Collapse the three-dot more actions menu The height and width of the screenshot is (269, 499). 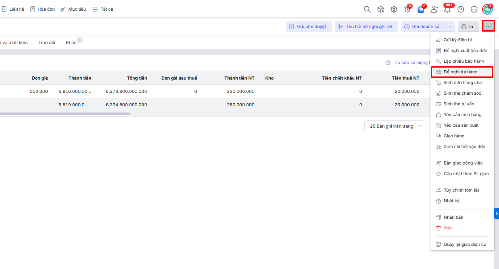488,27
